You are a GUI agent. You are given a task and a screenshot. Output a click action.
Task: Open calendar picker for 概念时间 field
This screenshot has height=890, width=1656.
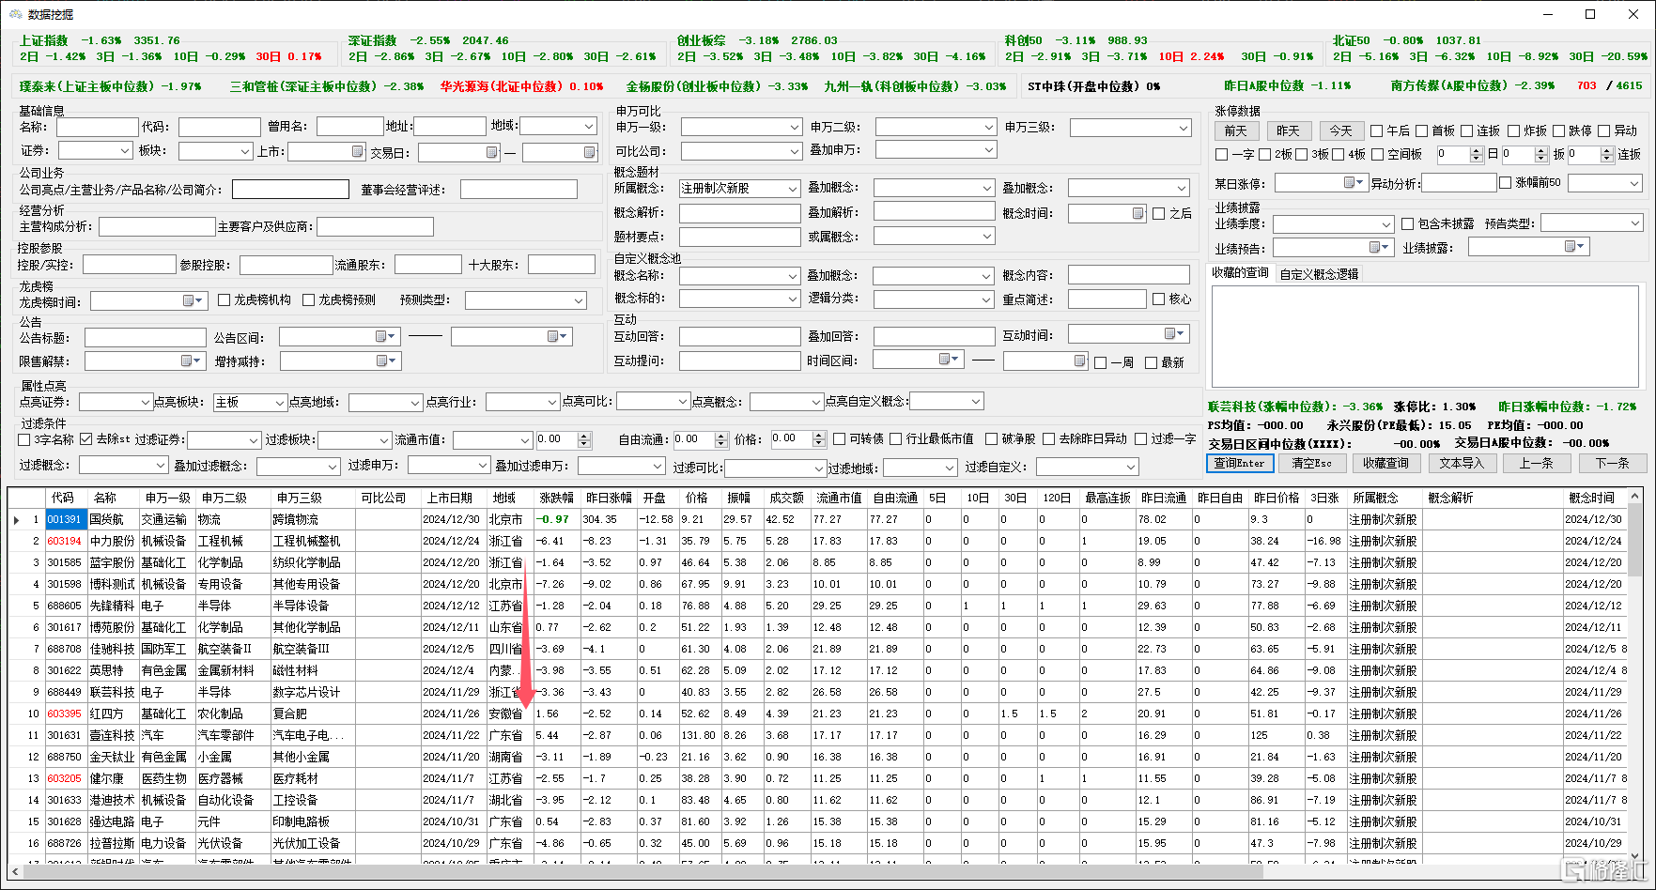point(1138,213)
